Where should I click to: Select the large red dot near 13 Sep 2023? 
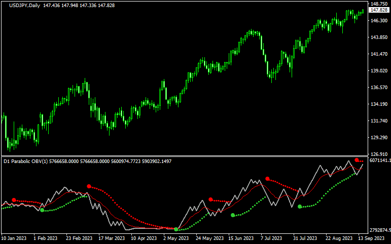[x=357, y=160]
